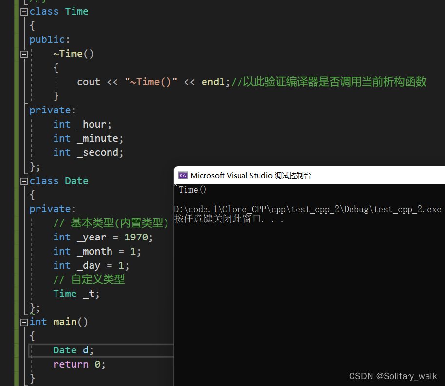Click the _year member declaration

(x=103, y=237)
